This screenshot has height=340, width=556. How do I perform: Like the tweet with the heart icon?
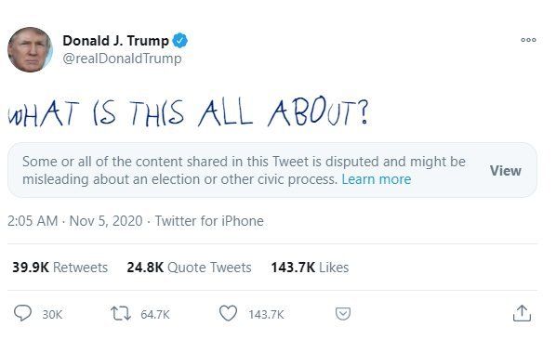[x=228, y=313]
